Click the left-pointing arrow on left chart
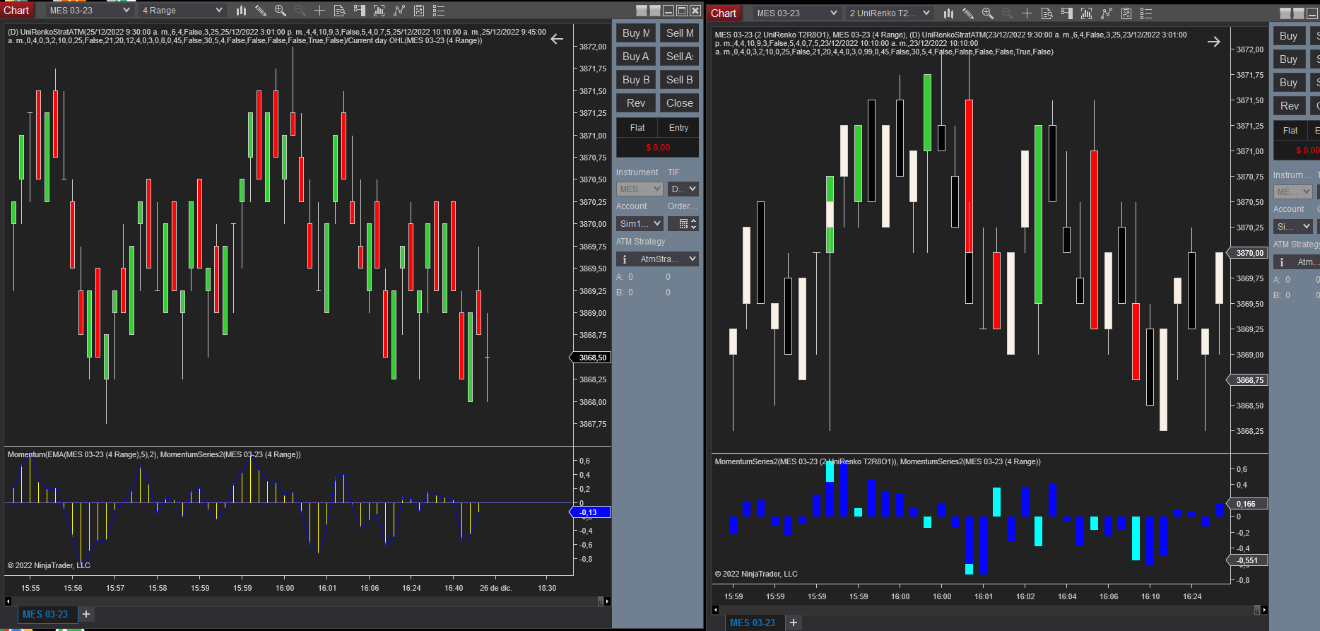This screenshot has height=631, width=1320. (557, 39)
